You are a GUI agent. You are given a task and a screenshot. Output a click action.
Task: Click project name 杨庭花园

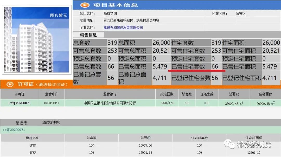pos(110,13)
